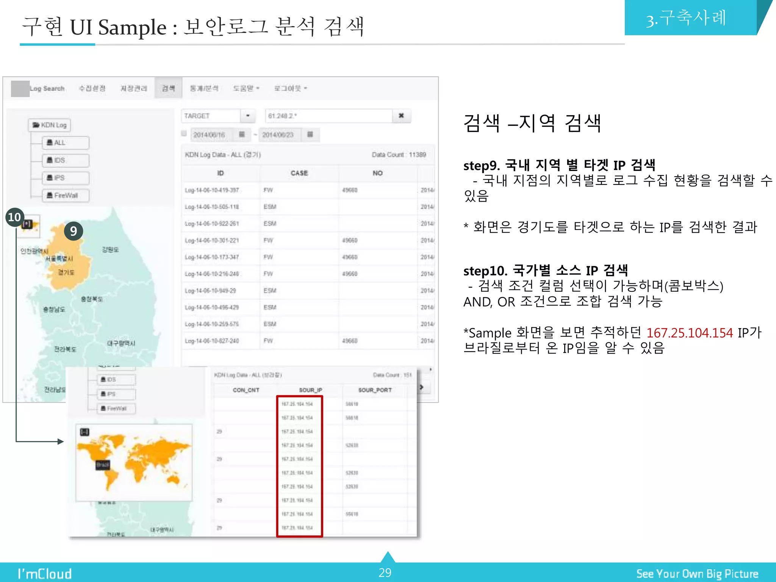Click KDN Log Data - ALL (브라질) title
The width and height of the screenshot is (776, 582).
coord(248,375)
